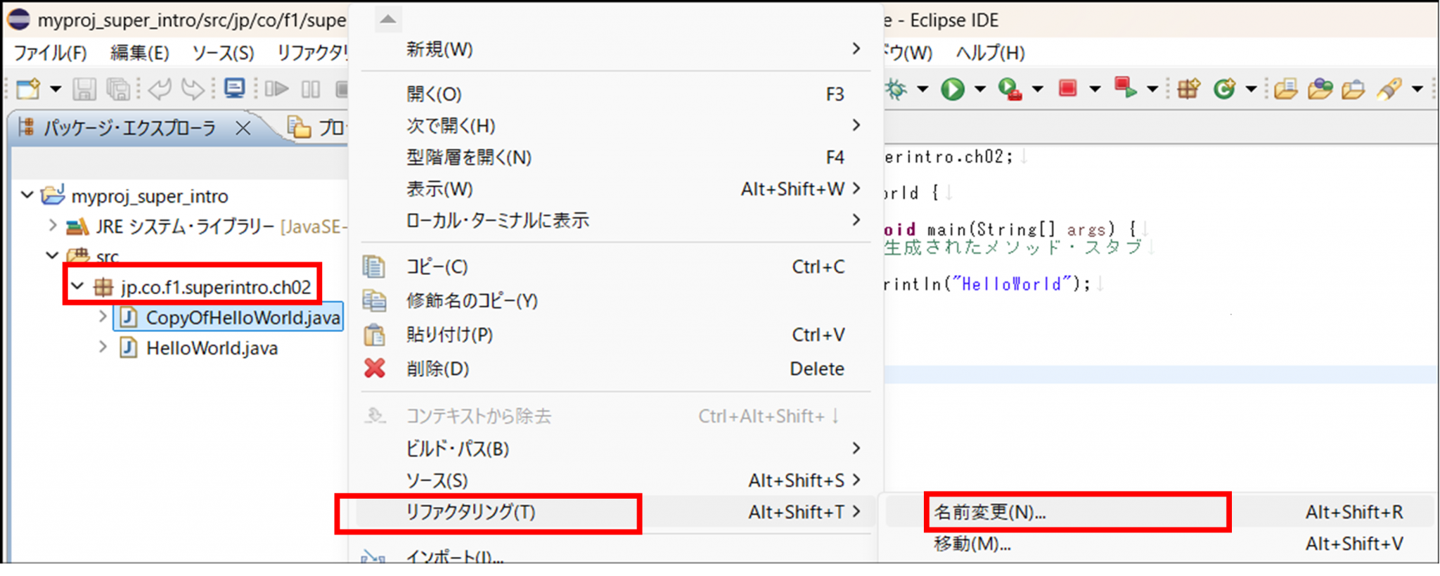Click the New file wizard icon

(x=28, y=89)
